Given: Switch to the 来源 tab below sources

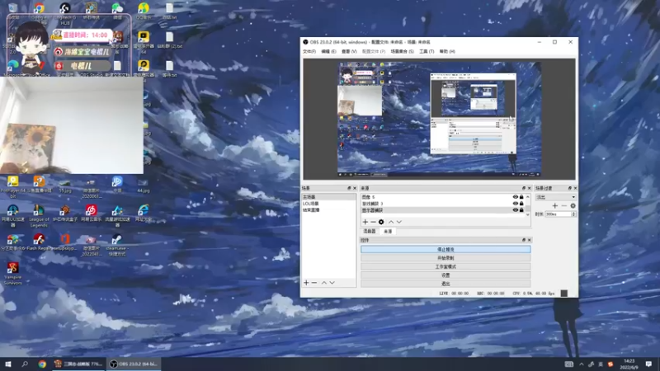Looking at the screenshot, I should 388,232.
